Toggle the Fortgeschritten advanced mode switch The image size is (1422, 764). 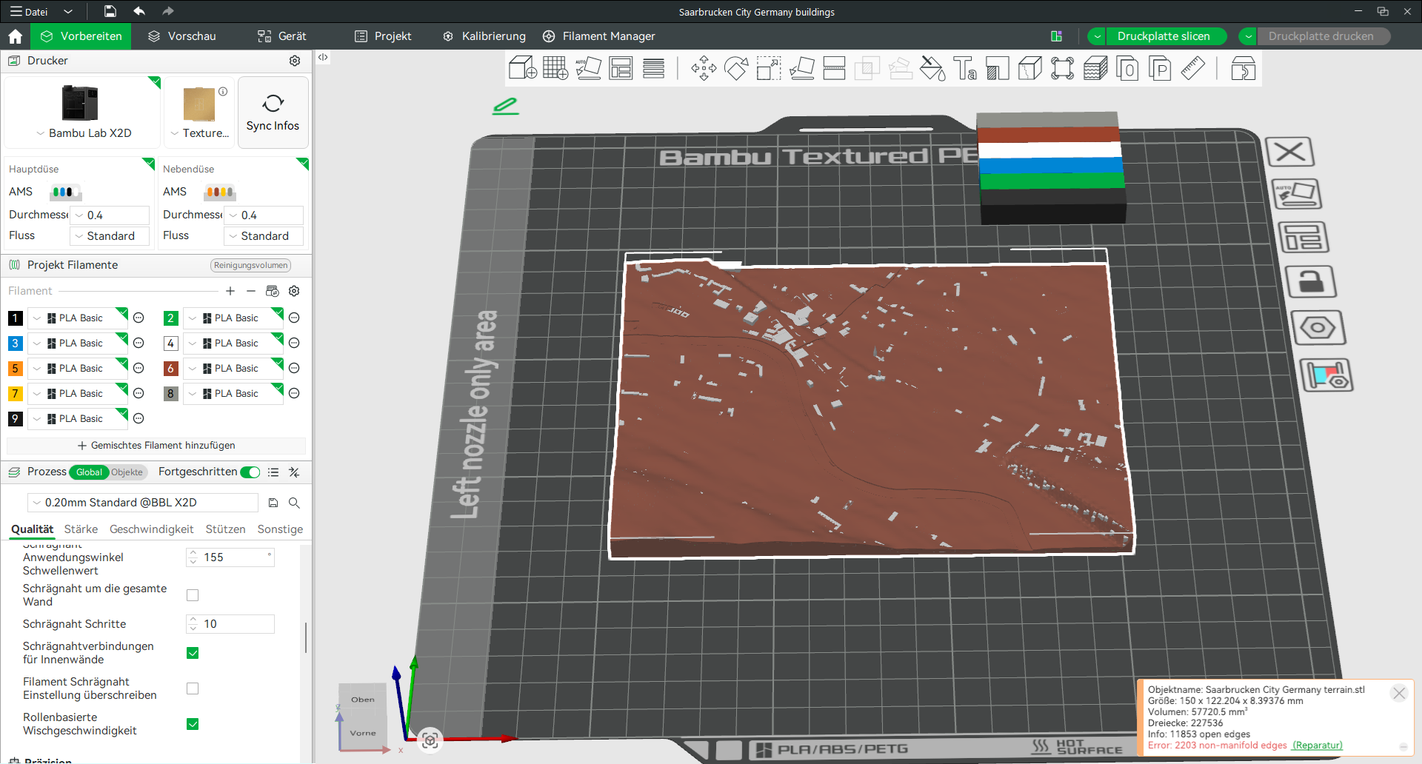click(x=250, y=472)
